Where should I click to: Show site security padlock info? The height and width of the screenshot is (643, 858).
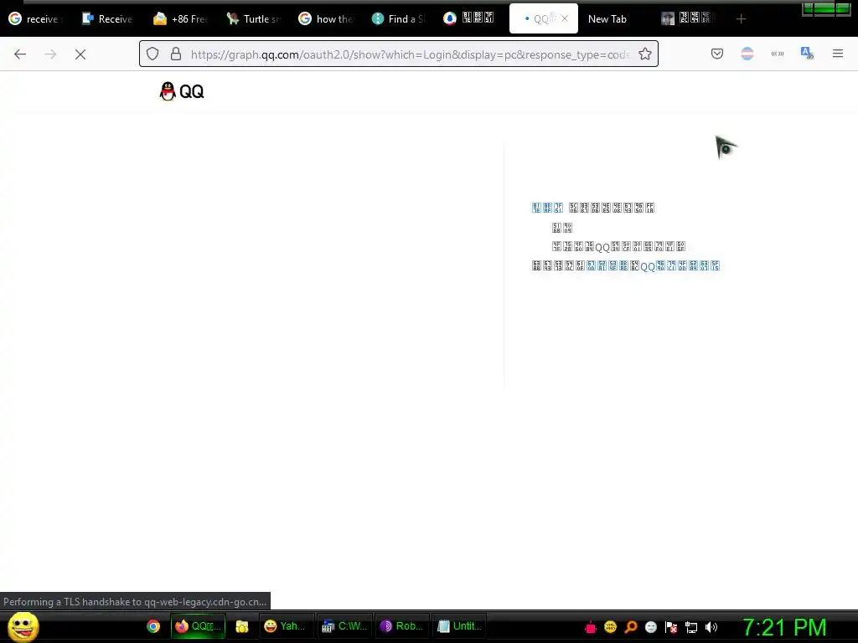176,54
